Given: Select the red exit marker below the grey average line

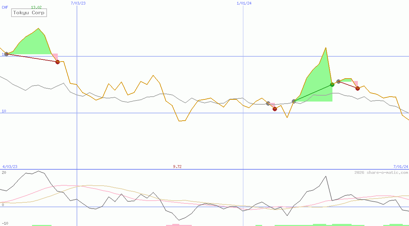Looking at the screenshot, I should [x=275, y=109].
